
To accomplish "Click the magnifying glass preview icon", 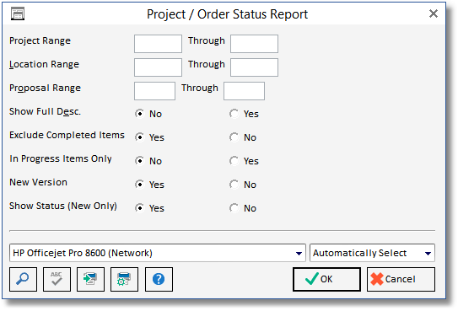I will coord(23,279).
